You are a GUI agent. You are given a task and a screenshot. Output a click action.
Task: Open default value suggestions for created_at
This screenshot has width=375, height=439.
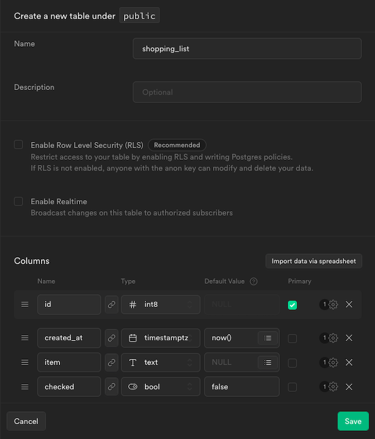click(268, 338)
